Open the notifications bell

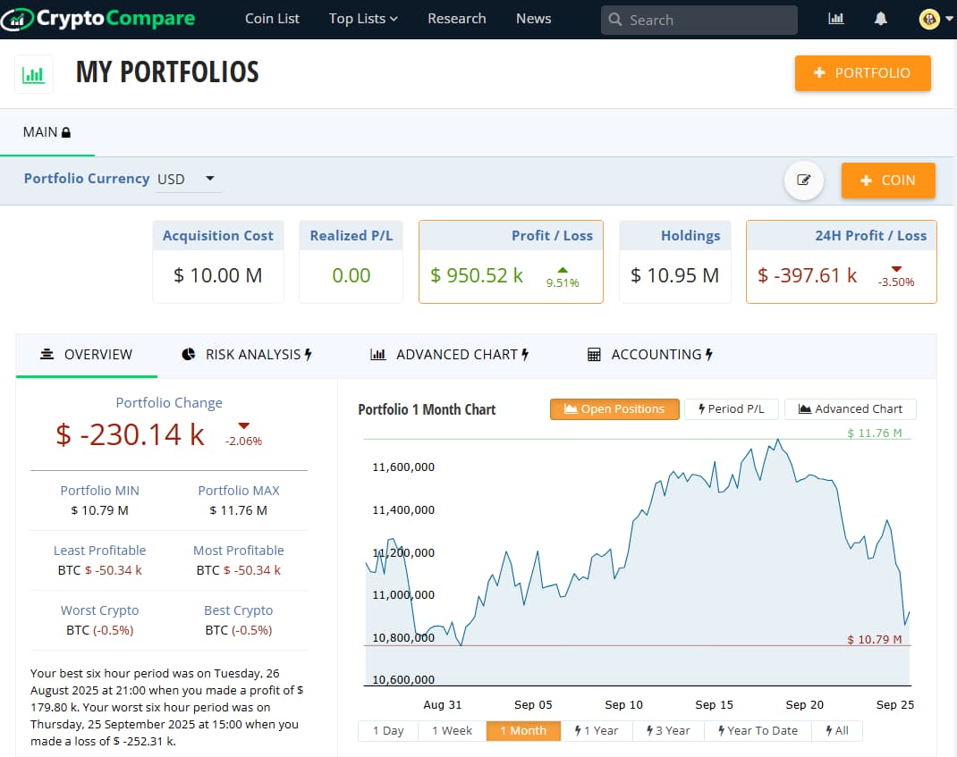point(881,19)
